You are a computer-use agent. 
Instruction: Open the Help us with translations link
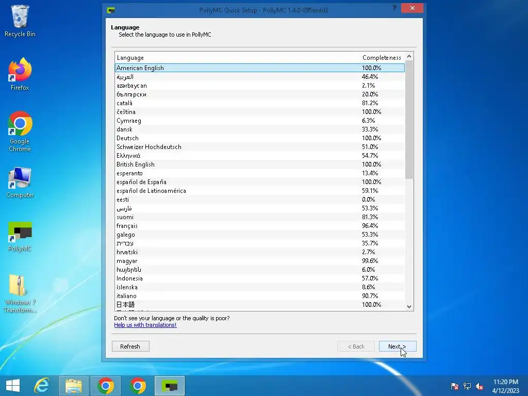145,325
